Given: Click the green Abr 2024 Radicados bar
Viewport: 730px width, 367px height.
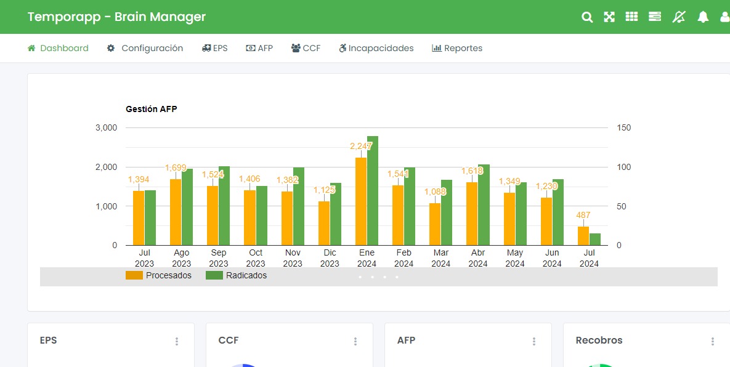Looking at the screenshot, I should pos(484,204).
